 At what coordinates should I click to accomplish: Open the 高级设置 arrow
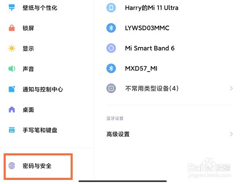[x=232, y=134]
